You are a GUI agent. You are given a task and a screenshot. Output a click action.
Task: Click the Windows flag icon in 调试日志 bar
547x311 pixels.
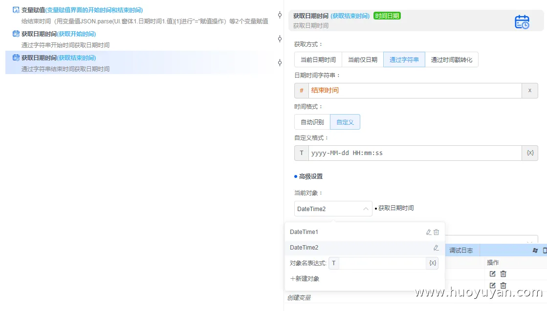(535, 251)
